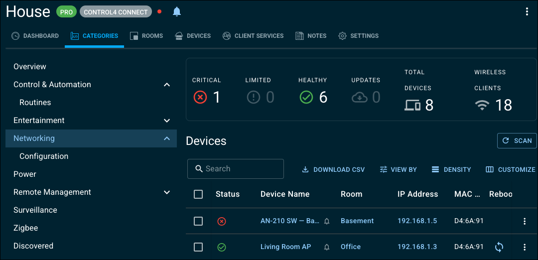Image resolution: width=538 pixels, height=260 pixels.
Task: Open the row menu for AN-210 SW
Action: 524,221
